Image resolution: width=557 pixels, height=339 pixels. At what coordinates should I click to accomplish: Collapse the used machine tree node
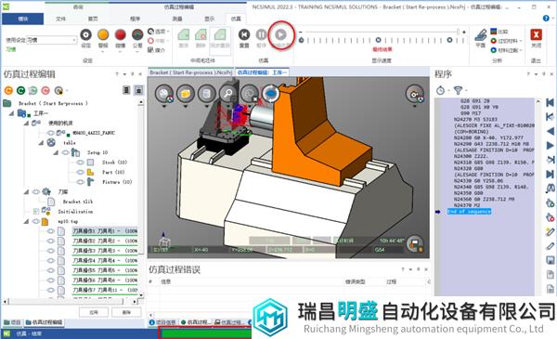coord(26,124)
